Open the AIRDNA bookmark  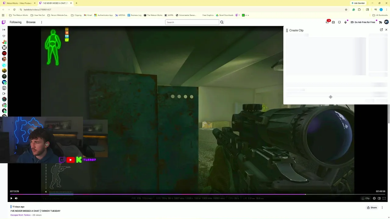[120, 15]
